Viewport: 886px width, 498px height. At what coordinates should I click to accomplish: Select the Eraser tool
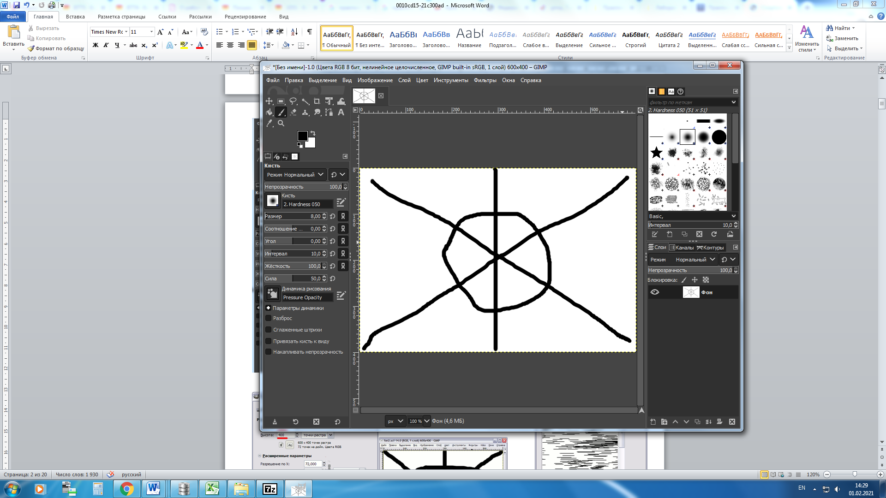(293, 112)
